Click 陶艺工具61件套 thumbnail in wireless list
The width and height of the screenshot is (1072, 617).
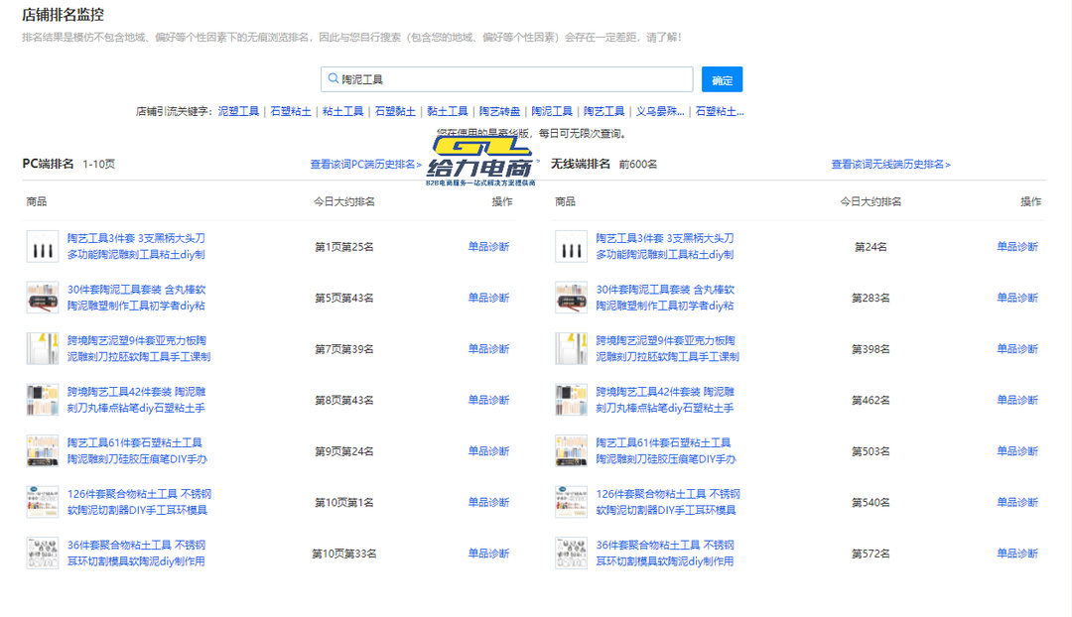click(x=571, y=451)
